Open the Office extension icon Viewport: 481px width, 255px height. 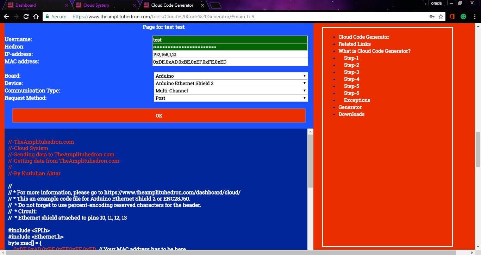[x=452, y=17]
